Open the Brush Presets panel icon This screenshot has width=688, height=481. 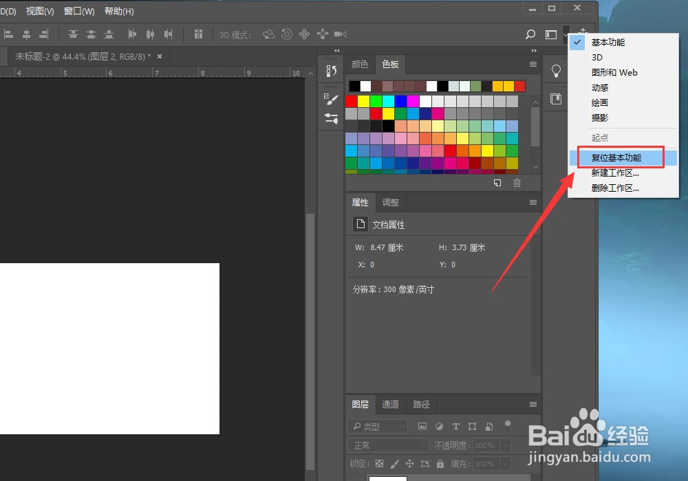(x=332, y=118)
